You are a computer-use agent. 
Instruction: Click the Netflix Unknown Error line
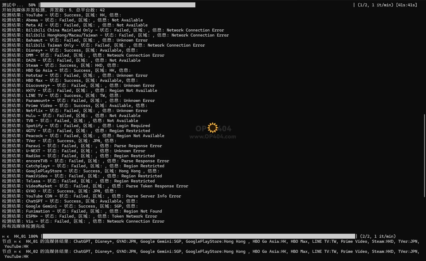pos(75,111)
